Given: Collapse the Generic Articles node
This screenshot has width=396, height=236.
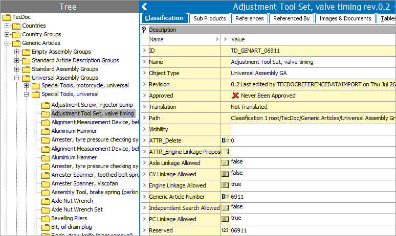Looking at the screenshot, I should [x=7, y=43].
